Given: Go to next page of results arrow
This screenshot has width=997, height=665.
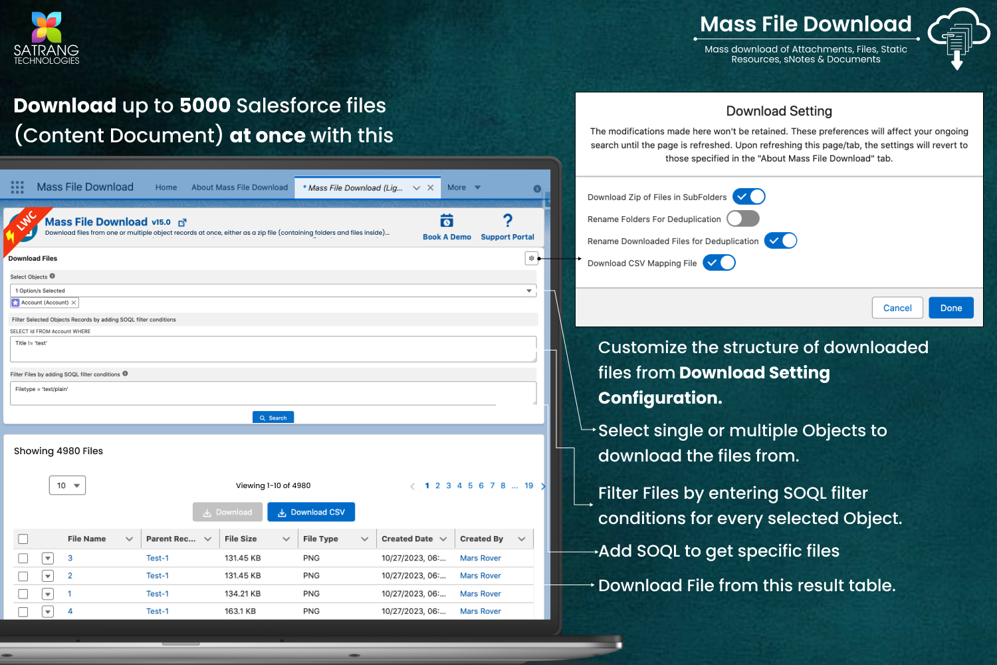Looking at the screenshot, I should 543,486.
